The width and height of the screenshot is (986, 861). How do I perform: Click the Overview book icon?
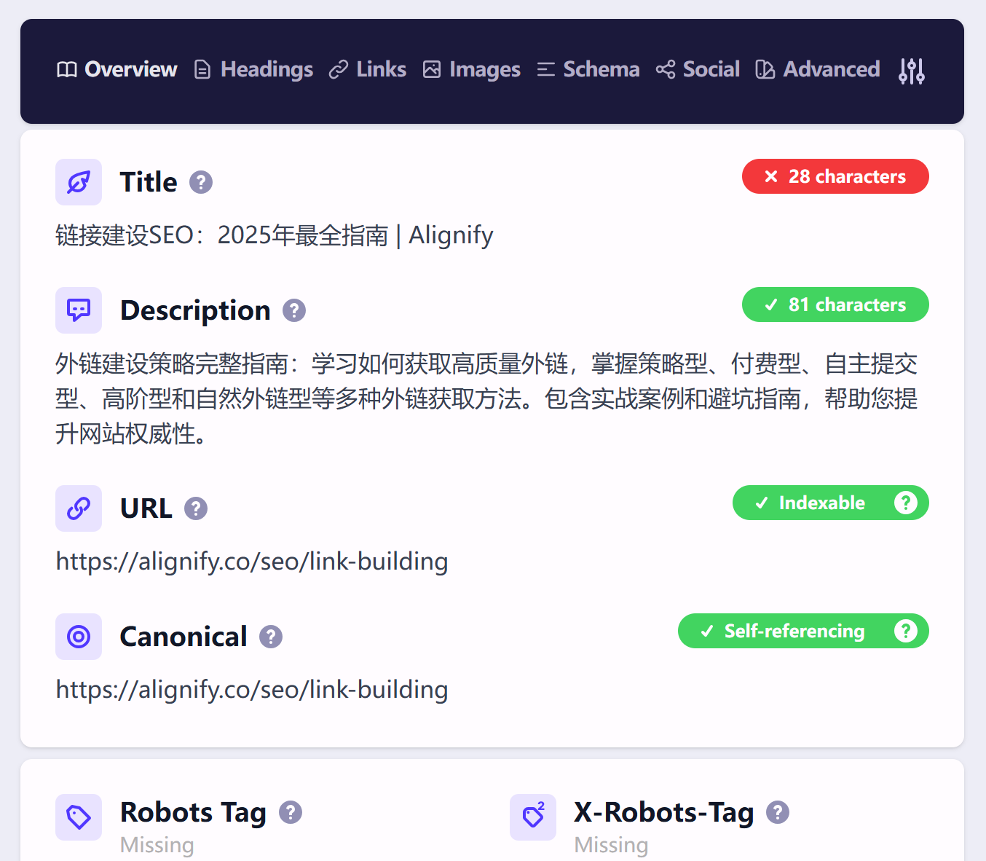tap(66, 69)
